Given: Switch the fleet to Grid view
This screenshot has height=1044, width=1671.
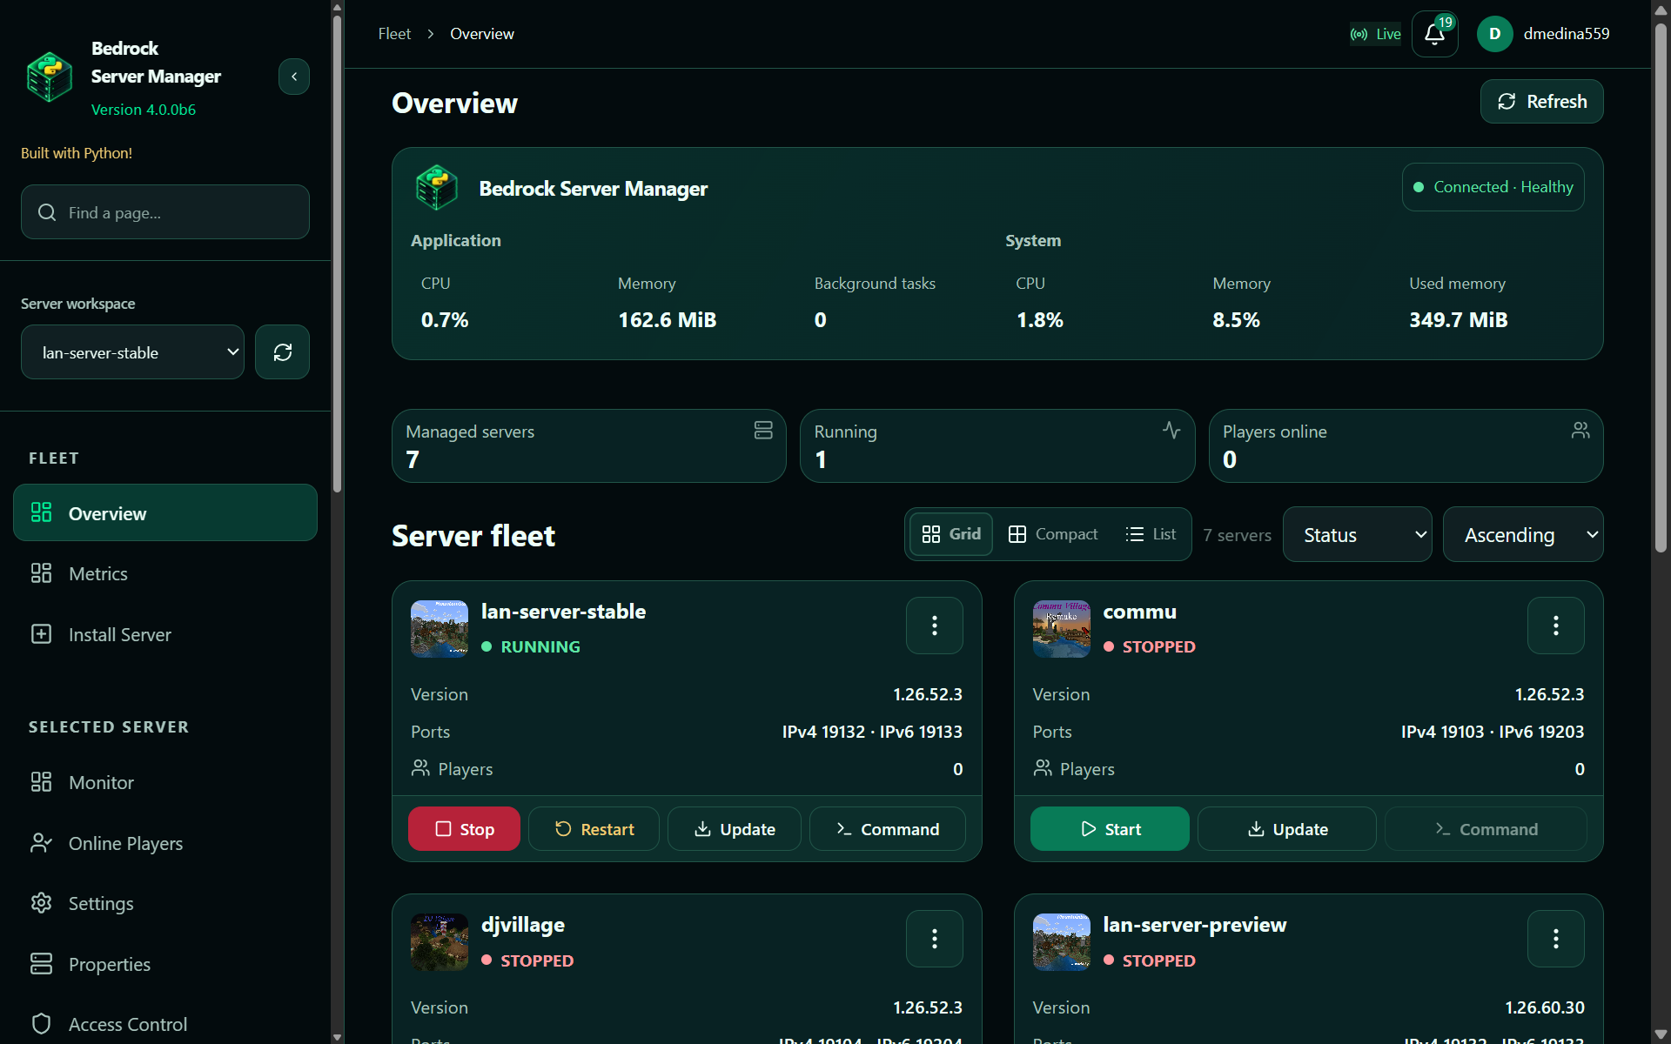Looking at the screenshot, I should 951,534.
